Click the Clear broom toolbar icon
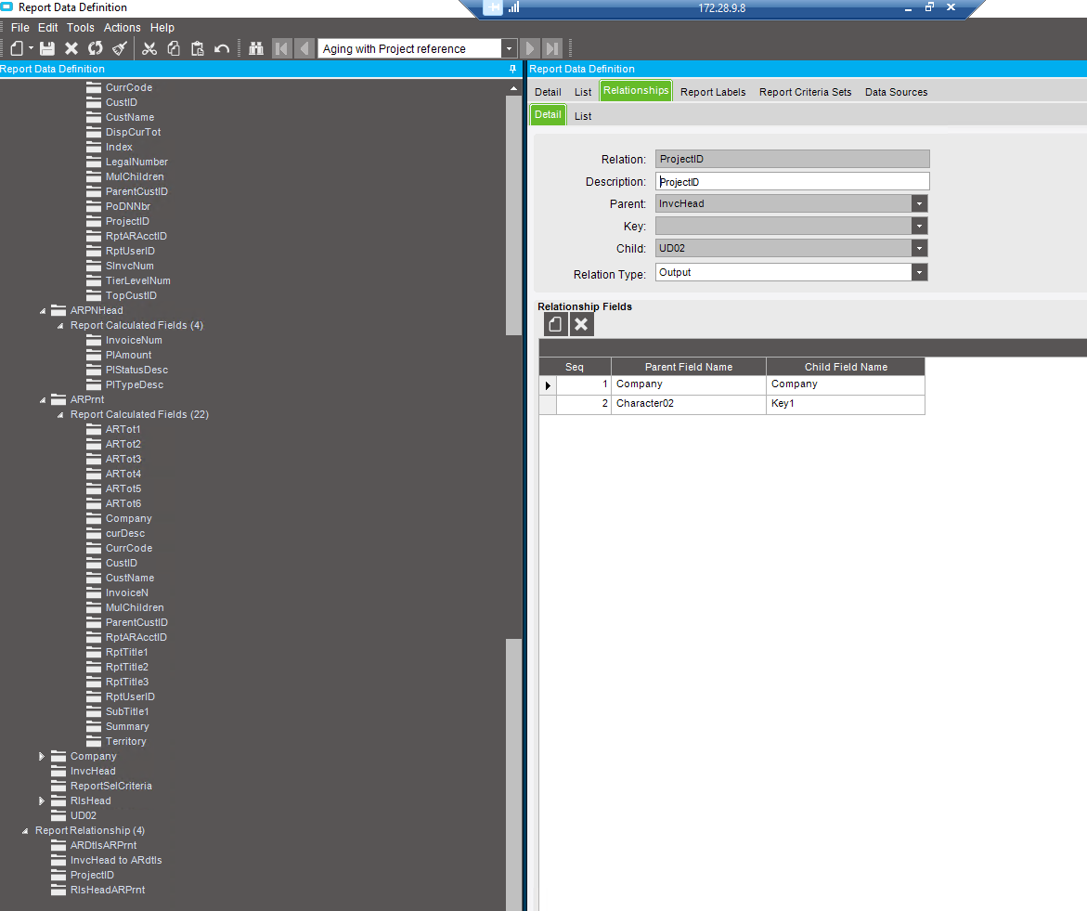Viewport: 1087px width, 911px height. click(x=119, y=48)
